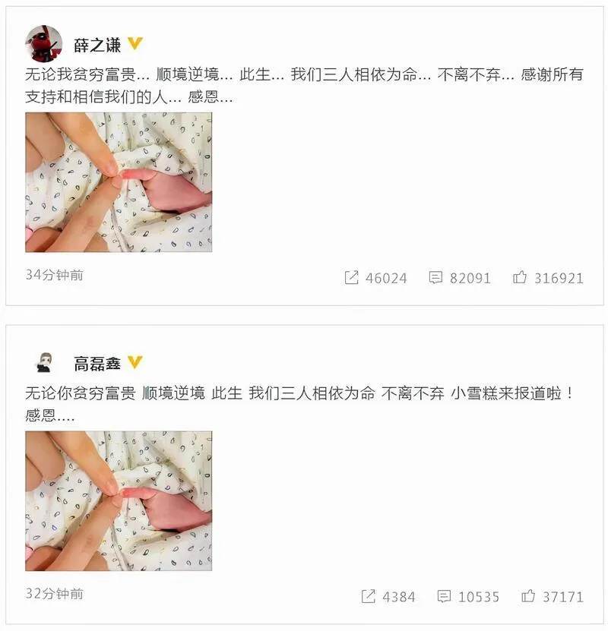The image size is (608, 631).
Task: Open the username link 高磊鑫
Action: (97, 364)
